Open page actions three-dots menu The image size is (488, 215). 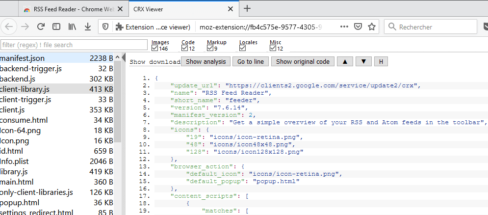344,27
